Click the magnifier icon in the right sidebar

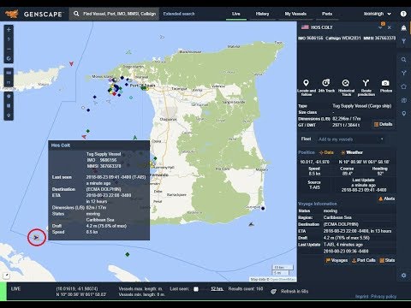pos(403,60)
